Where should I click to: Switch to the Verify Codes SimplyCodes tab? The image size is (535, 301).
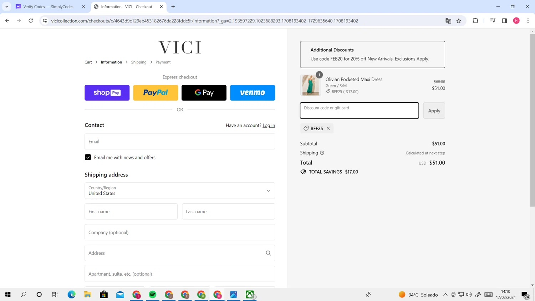pyautogui.click(x=48, y=6)
